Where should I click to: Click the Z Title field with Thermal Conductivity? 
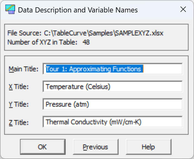[x=113, y=122]
